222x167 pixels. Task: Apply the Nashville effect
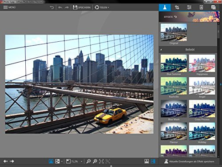tap(174, 86)
